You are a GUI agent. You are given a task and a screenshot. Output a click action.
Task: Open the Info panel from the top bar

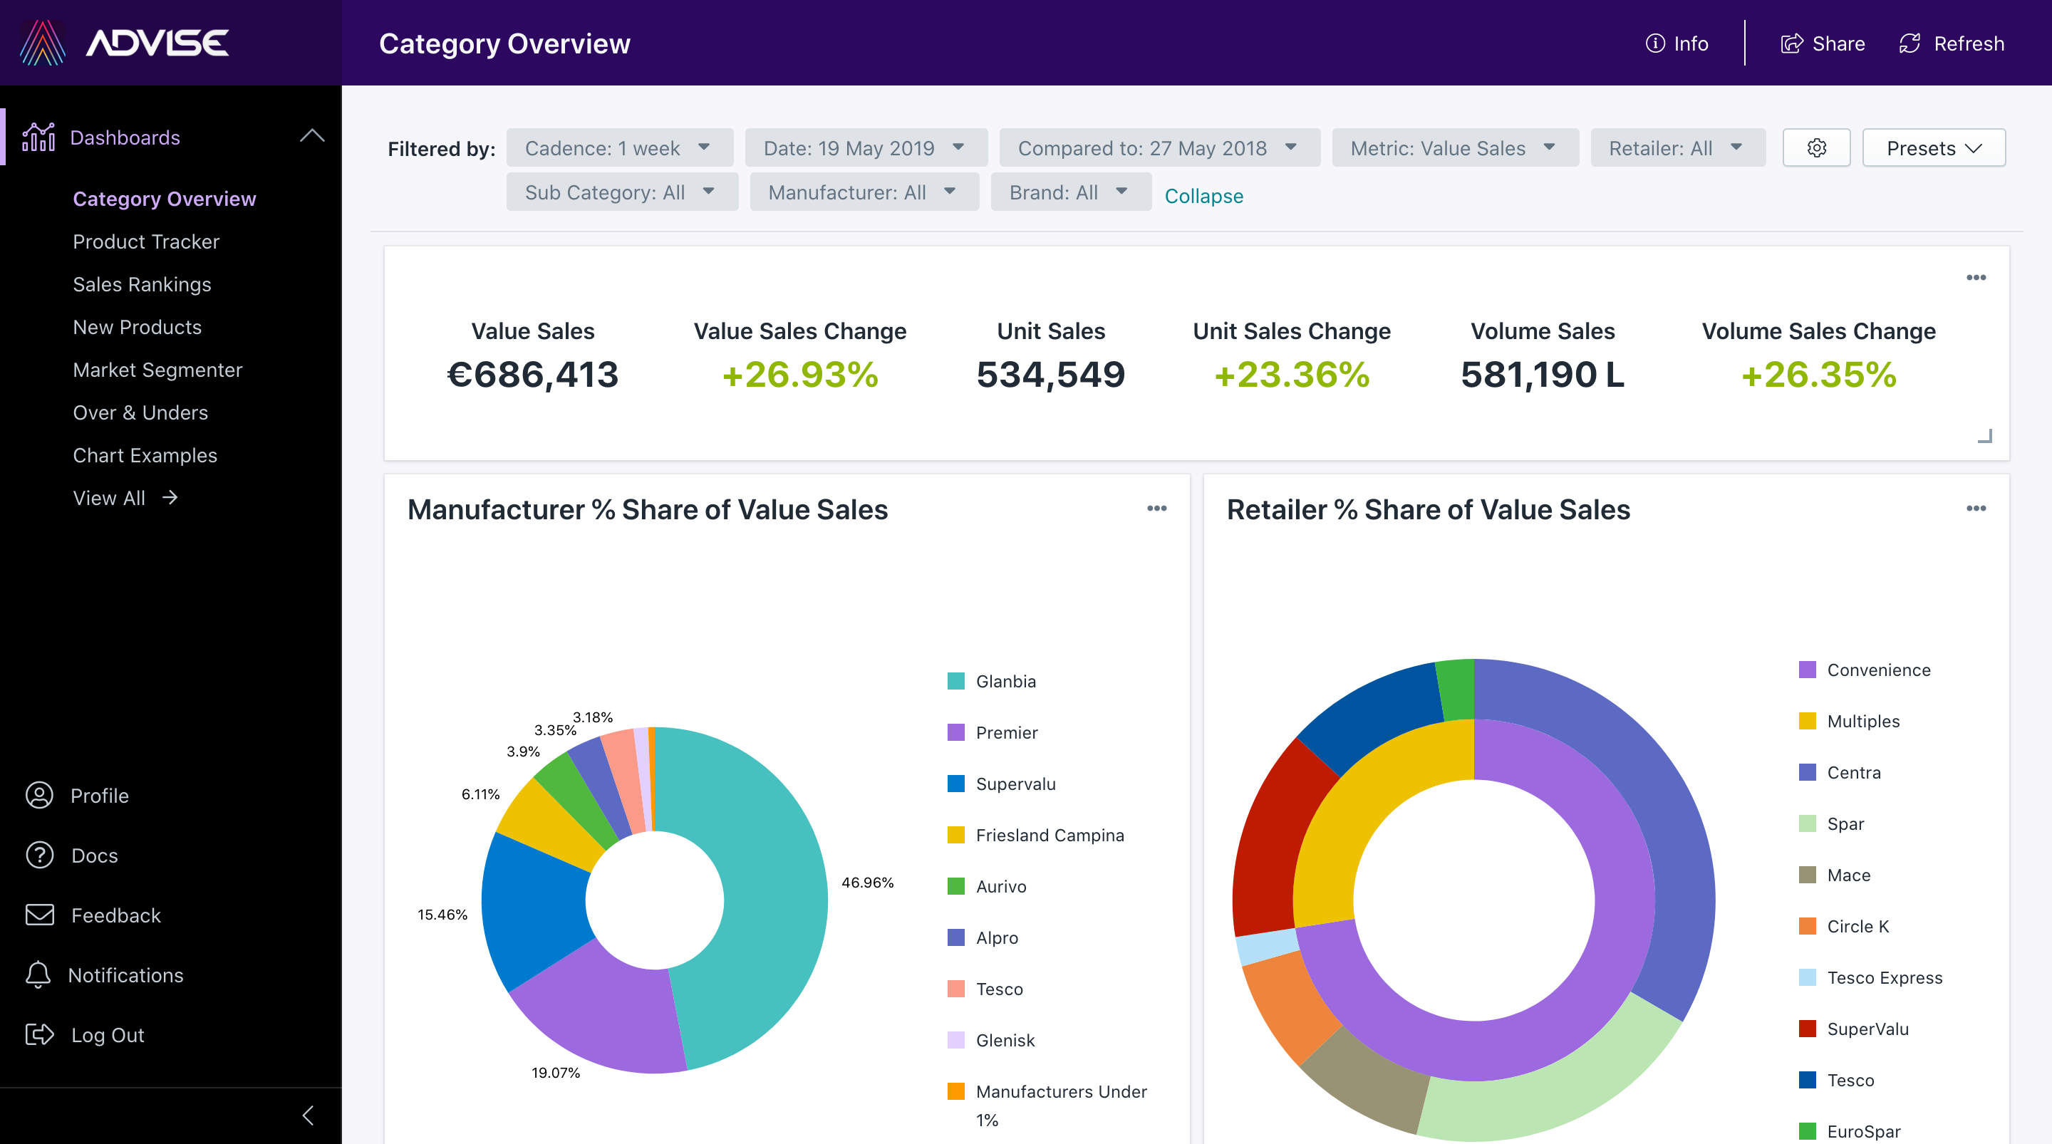click(1677, 44)
